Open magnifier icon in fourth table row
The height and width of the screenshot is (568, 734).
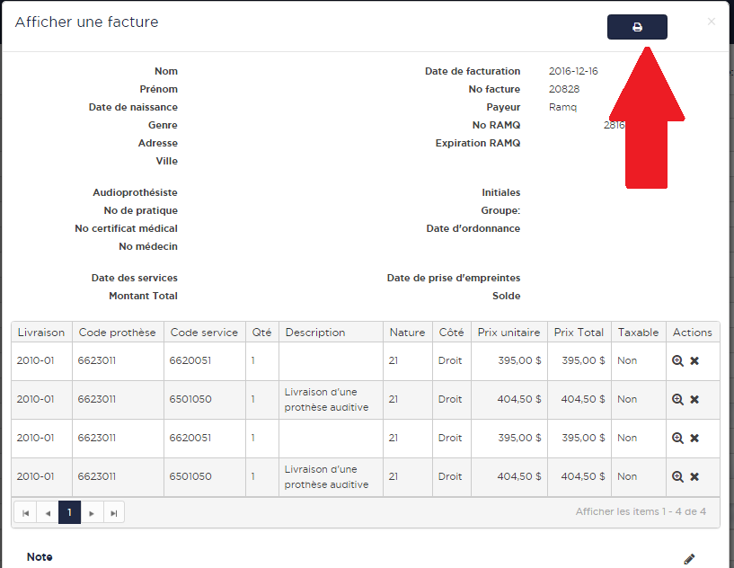click(x=678, y=476)
